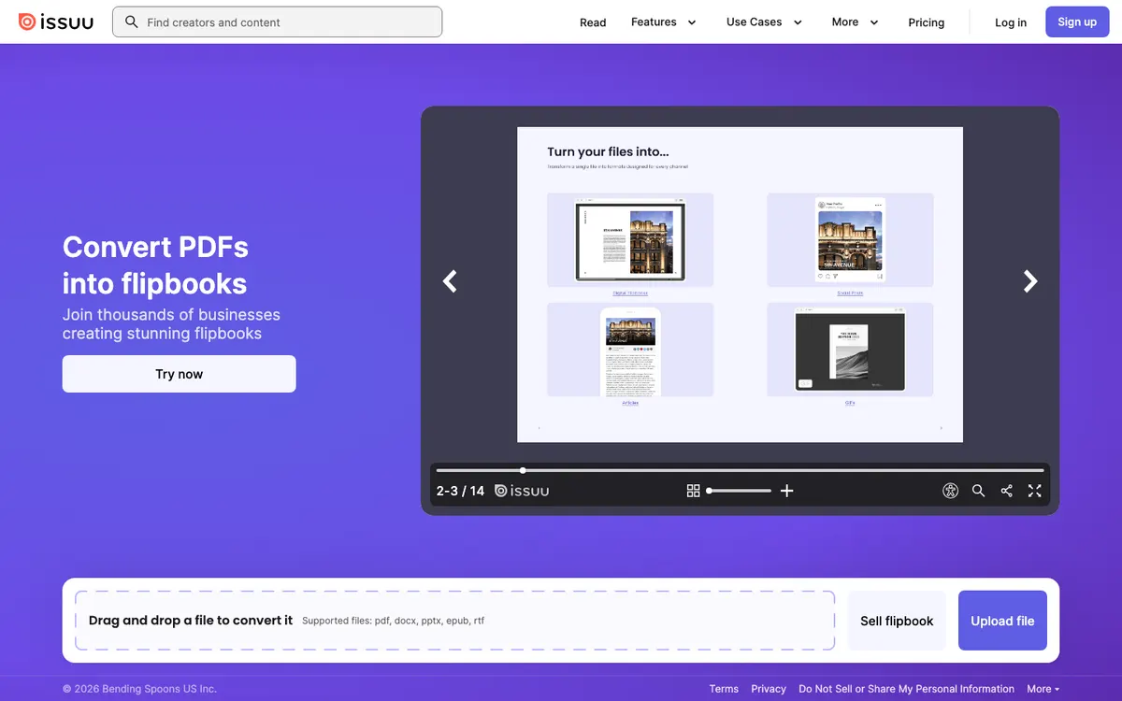Click the Sell flipbook button

(x=897, y=621)
